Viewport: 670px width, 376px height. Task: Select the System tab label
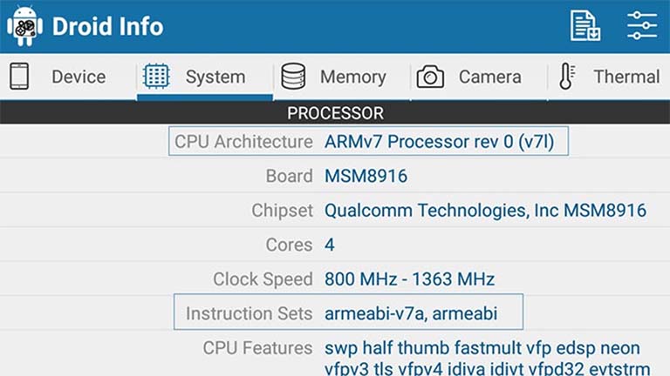coord(215,77)
